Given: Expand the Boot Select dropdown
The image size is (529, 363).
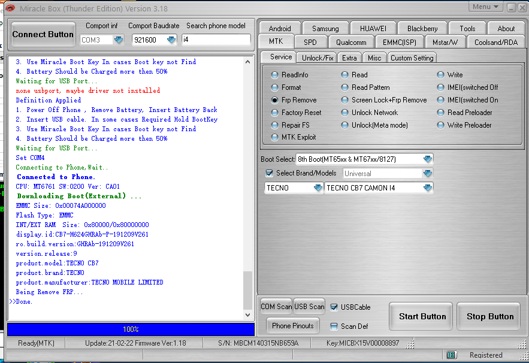Looking at the screenshot, I should (x=427, y=159).
